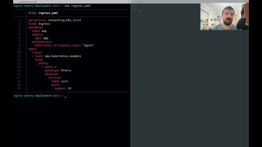Click the 'app: app' line

pos(42,38)
